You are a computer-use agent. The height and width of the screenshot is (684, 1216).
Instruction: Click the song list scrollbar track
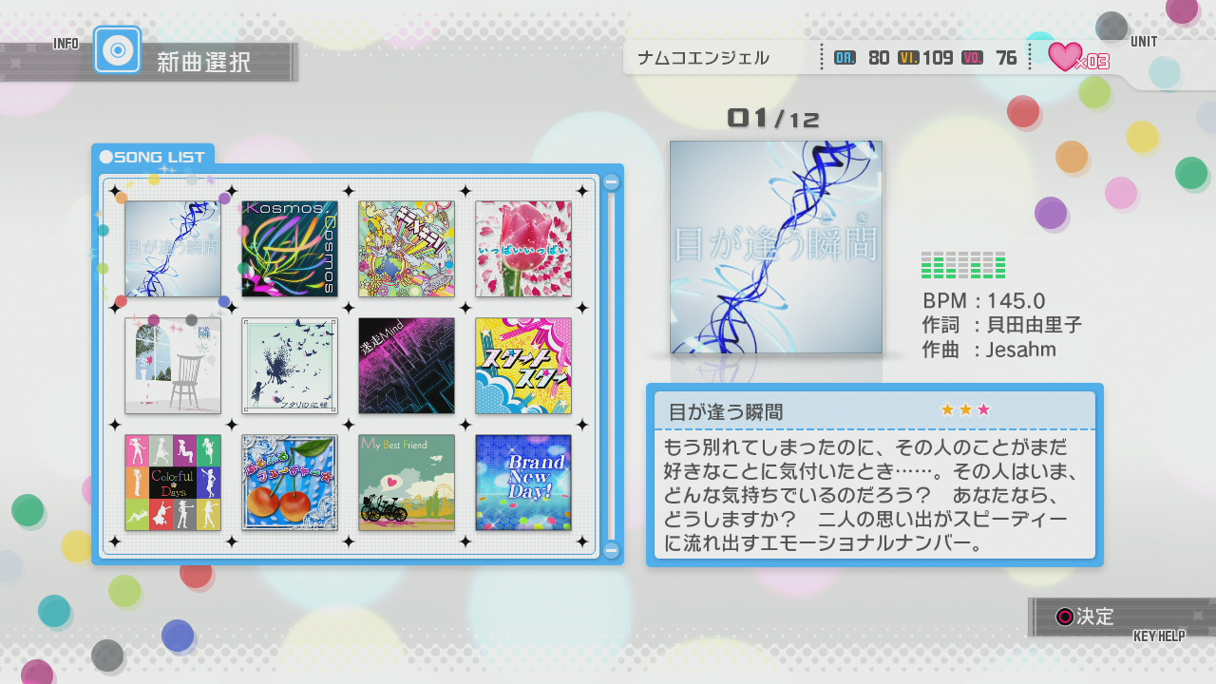pos(612,366)
